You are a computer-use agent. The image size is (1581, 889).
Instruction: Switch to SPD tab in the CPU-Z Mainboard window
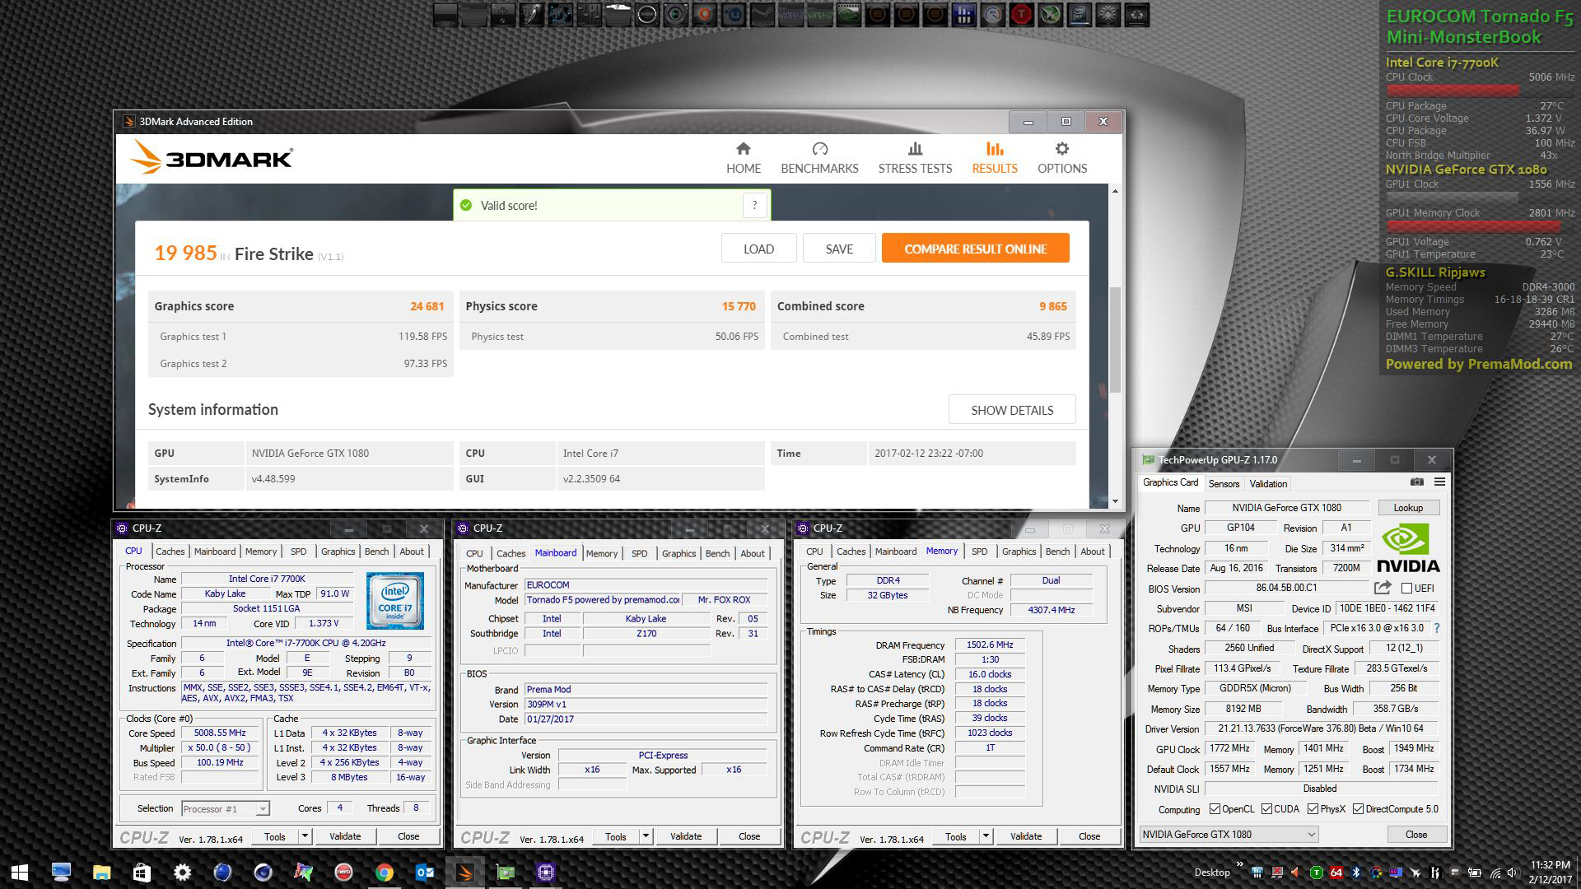point(639,553)
